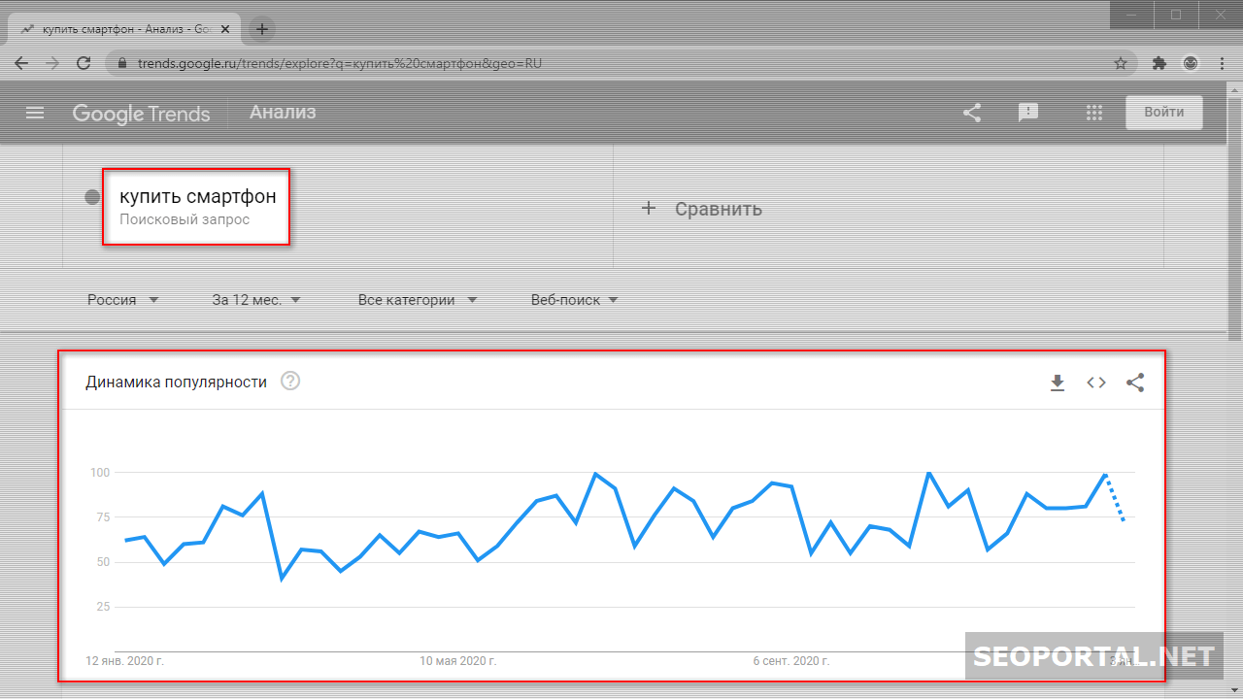
Task: Reload the page
Action: coord(84,63)
